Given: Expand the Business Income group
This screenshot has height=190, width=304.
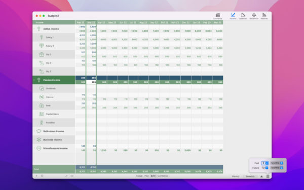Looking at the screenshot, I should pyautogui.click(x=34, y=140).
